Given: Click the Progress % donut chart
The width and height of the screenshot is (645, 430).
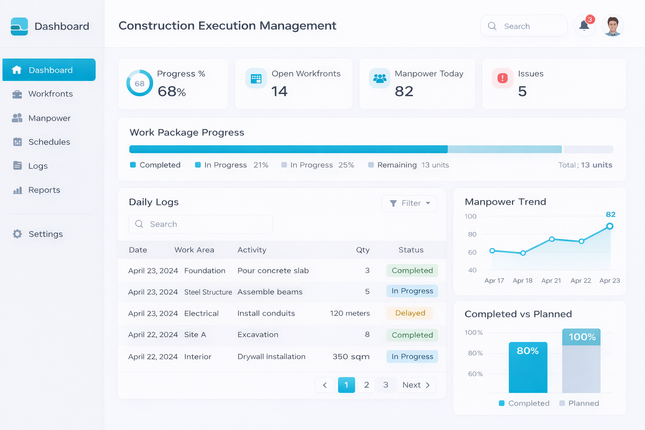Looking at the screenshot, I should pos(139,83).
